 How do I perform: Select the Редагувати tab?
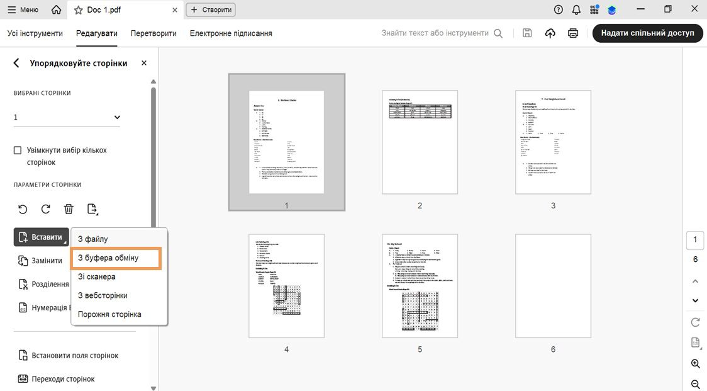pyautogui.click(x=96, y=33)
